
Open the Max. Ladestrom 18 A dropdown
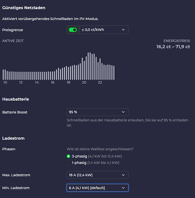(x=97, y=175)
